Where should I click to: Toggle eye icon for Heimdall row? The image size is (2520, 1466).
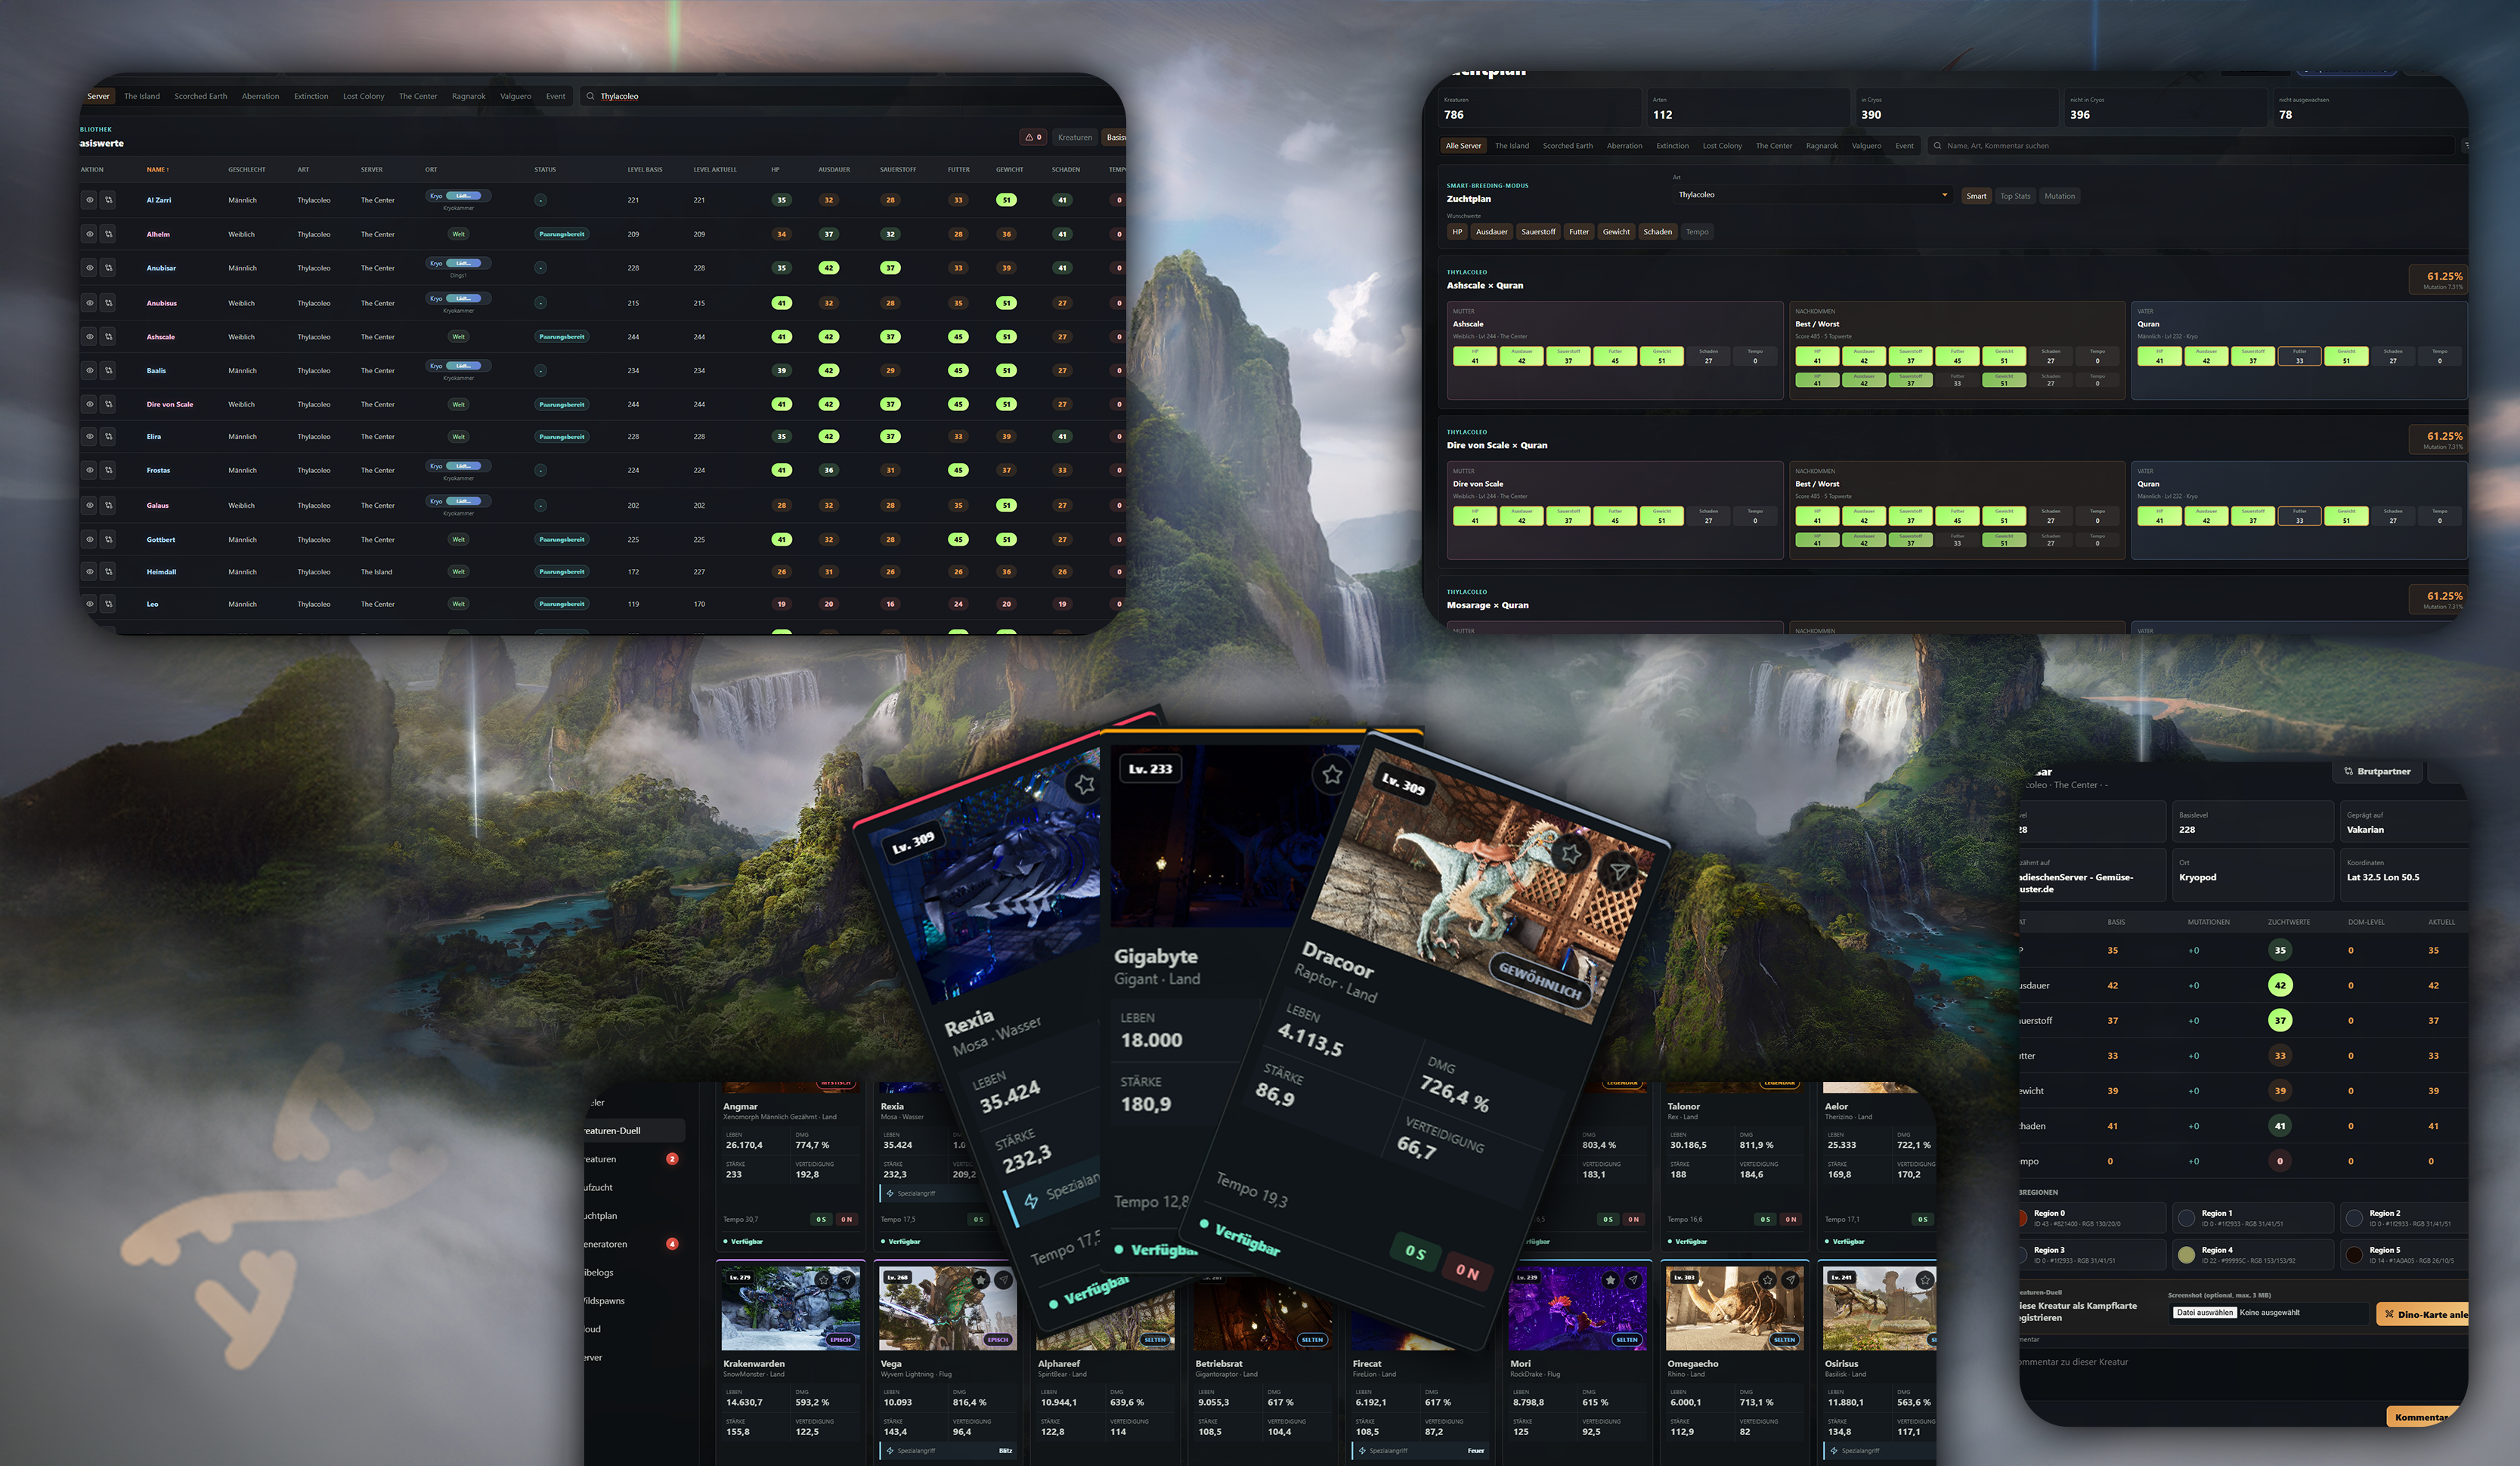pos(89,572)
